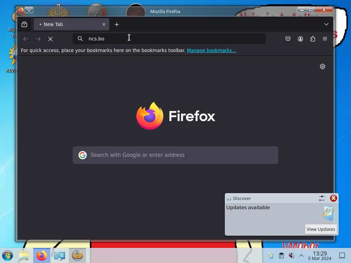
Task: Go back with the back arrow
Action: click(x=26, y=39)
